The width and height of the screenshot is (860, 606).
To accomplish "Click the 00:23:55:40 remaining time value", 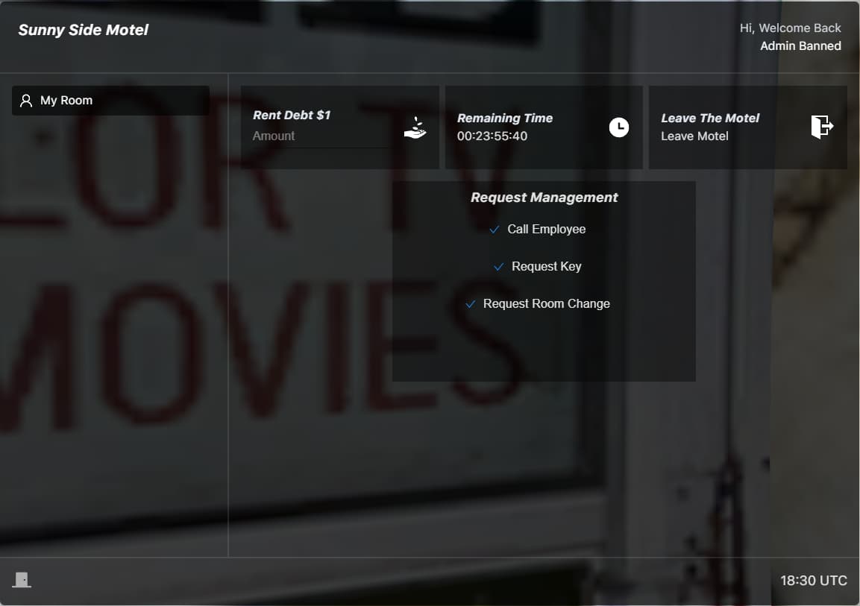I will [x=492, y=136].
